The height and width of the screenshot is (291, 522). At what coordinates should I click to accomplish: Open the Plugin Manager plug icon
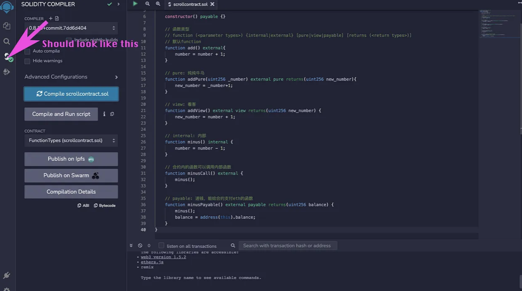[x=7, y=276]
